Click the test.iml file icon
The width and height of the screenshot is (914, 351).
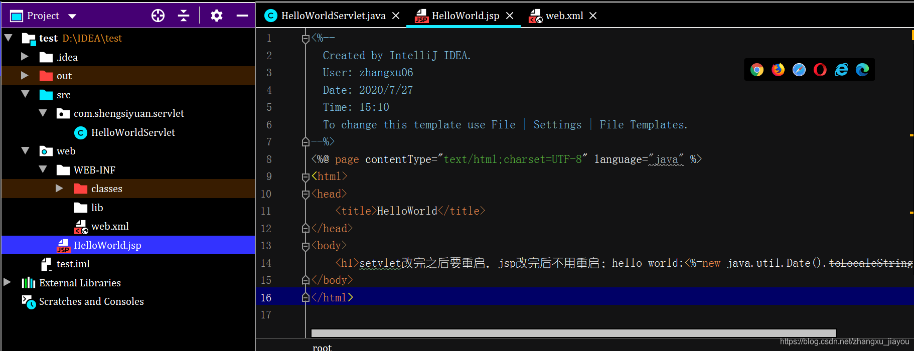(46, 264)
